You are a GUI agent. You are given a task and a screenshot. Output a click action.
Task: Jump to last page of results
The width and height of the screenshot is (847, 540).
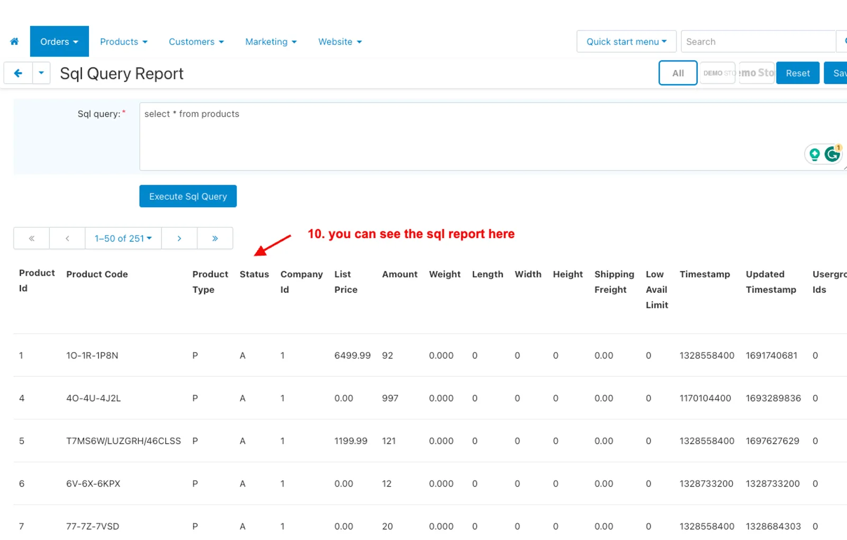click(215, 238)
